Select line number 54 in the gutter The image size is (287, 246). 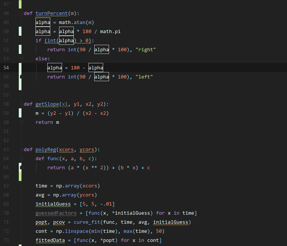(6, 68)
